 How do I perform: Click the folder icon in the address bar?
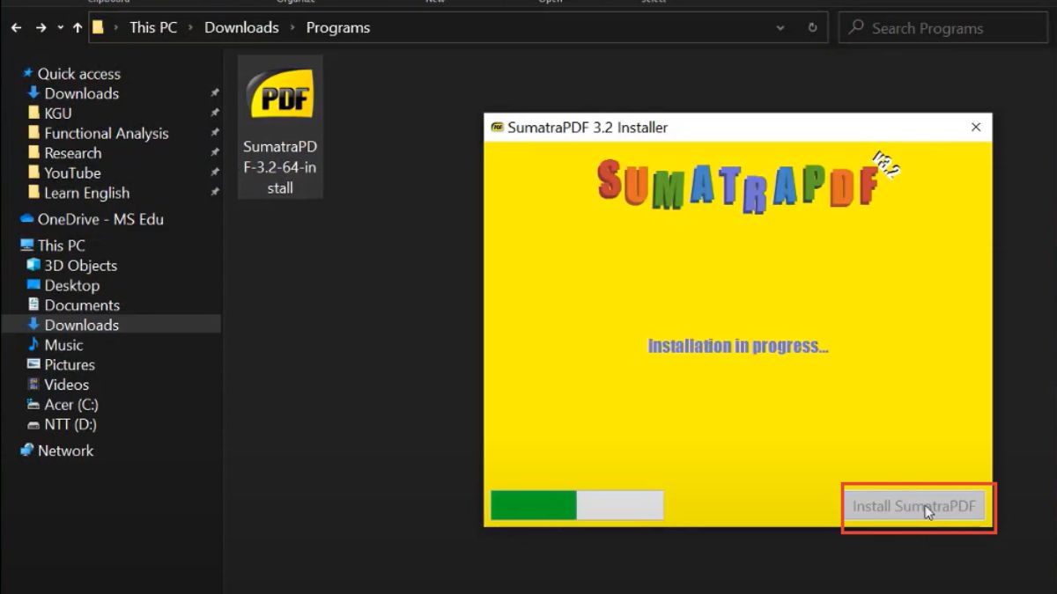[99, 27]
